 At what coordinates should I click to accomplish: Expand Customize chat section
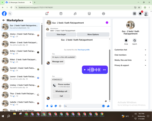click(130, 50)
